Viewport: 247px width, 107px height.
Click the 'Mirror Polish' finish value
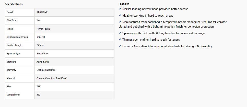pos(43,29)
